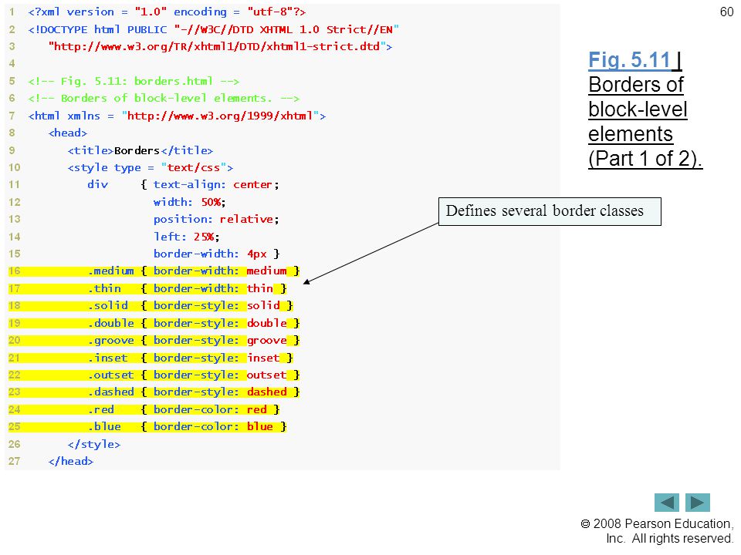Go to the next slide arrow
This screenshot has width=741, height=555.
[698, 503]
